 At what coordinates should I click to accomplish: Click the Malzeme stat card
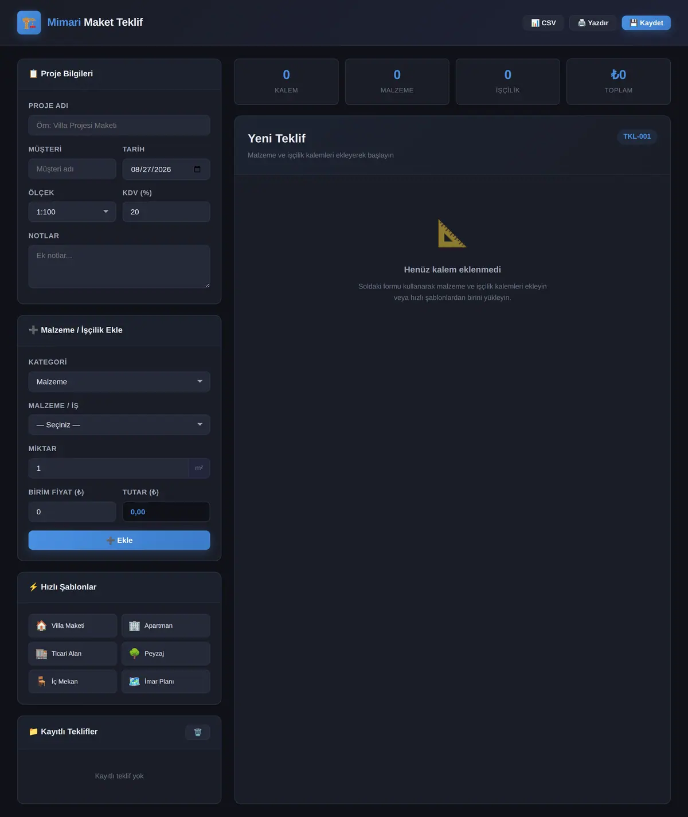pos(397,81)
